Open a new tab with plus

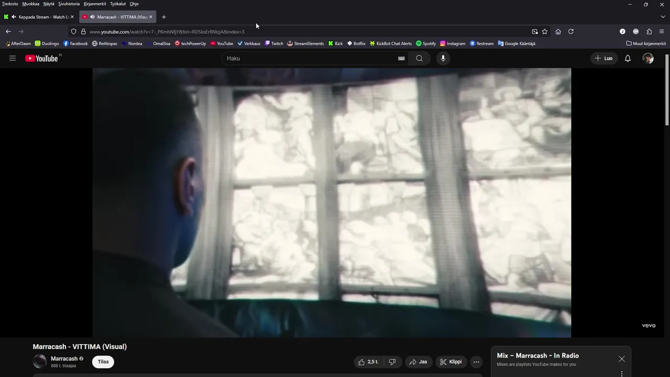tap(164, 17)
